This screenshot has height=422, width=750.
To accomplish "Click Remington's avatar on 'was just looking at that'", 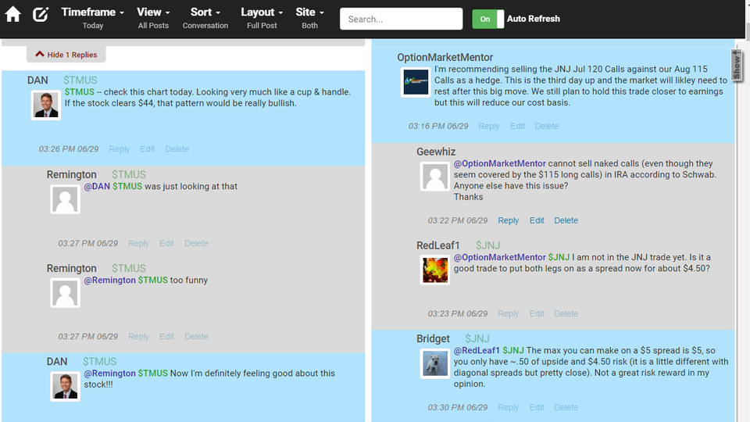I will coord(65,199).
